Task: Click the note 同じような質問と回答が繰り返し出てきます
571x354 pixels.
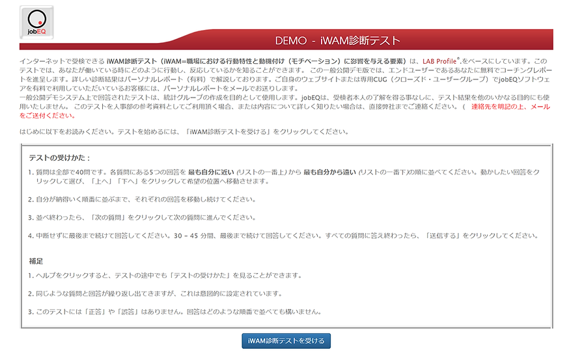Action: point(156,293)
